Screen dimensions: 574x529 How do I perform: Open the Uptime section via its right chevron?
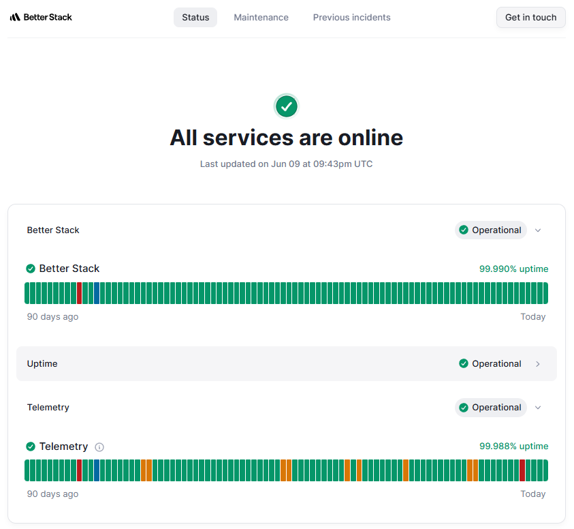pyautogui.click(x=538, y=363)
